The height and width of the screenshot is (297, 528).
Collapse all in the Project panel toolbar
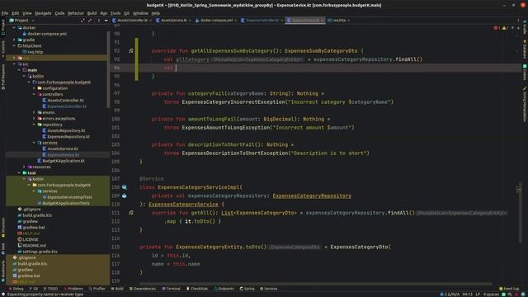(90, 21)
